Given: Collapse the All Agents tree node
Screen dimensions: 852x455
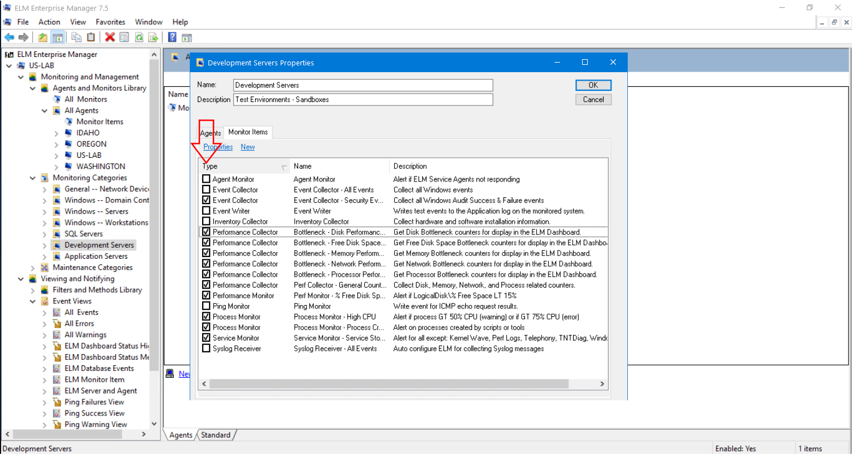Looking at the screenshot, I should pyautogui.click(x=44, y=111).
